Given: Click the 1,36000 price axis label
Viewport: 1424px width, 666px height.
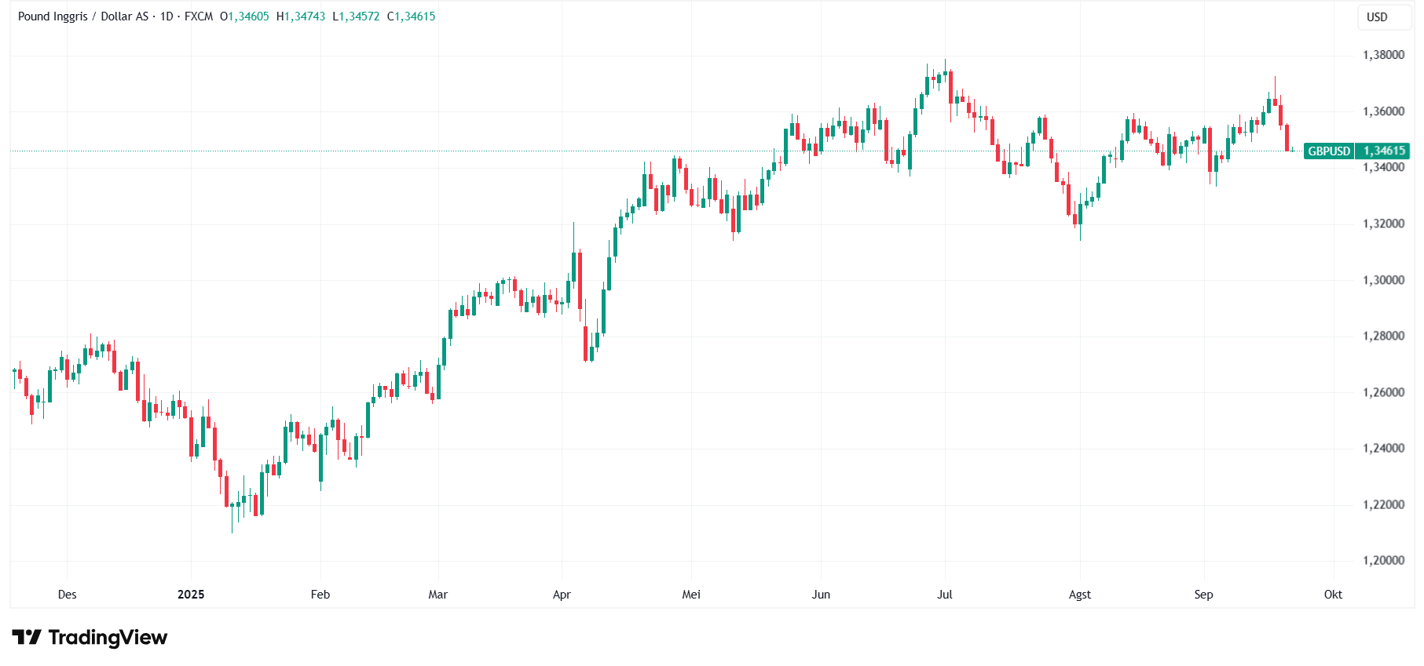Looking at the screenshot, I should (1384, 111).
